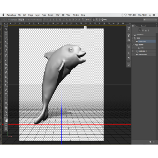Select the Move tool in toolbox
The height and width of the screenshot is (158, 158).
pyautogui.click(x=6, y=29)
